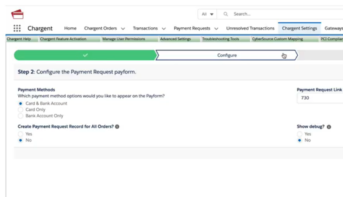Screen dimensions: 343x197
Task: Open the All search scope dropdown
Action: pyautogui.click(x=207, y=14)
